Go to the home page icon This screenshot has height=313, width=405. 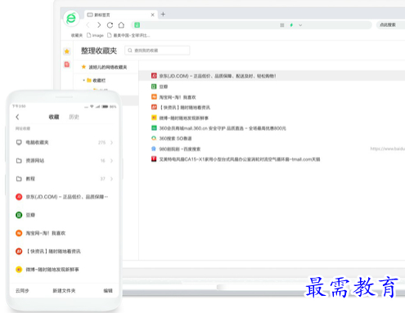(121, 25)
